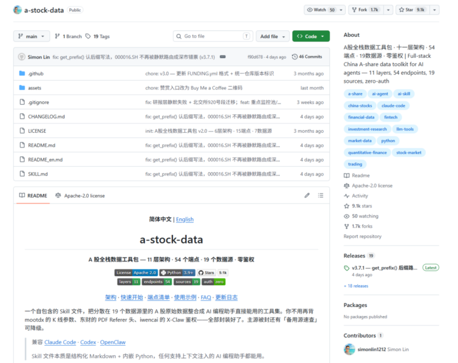Expand the Fork options arrow
The image size is (458, 363).
[x=388, y=10]
